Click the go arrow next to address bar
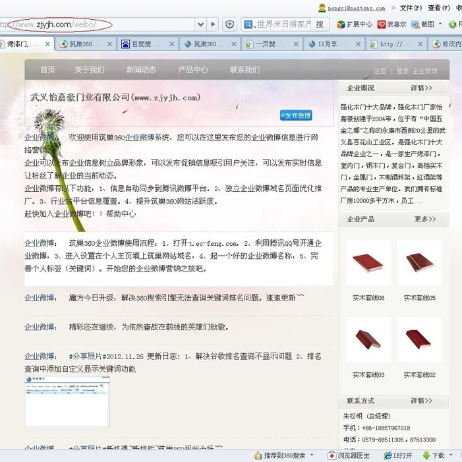462x462 pixels. [x=213, y=24]
